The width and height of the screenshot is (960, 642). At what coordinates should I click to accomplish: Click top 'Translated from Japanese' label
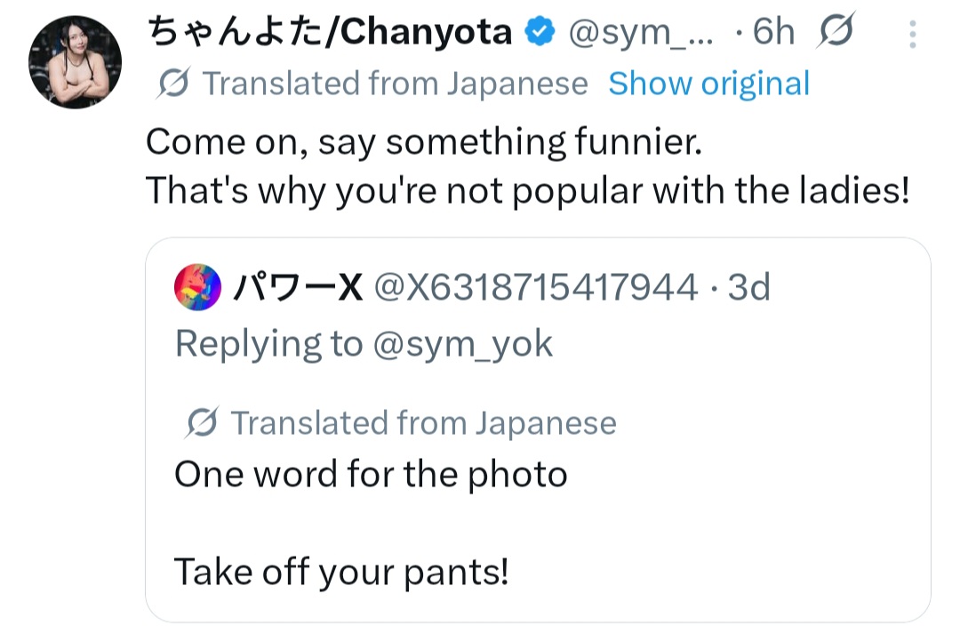396,84
